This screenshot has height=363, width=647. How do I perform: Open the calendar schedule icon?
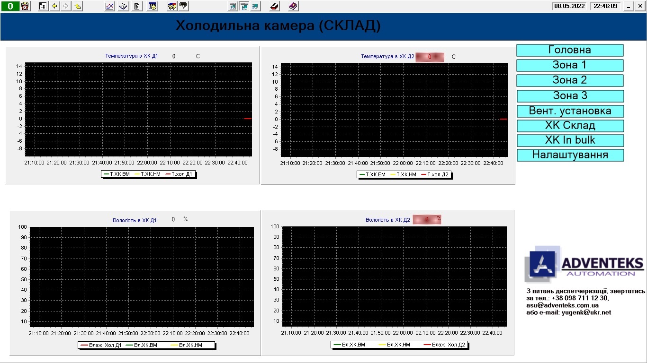tap(153, 6)
